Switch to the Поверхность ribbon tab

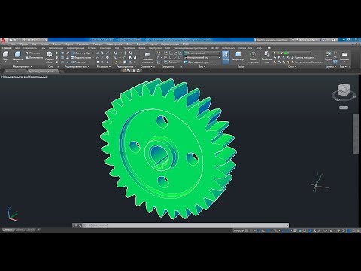30,48
